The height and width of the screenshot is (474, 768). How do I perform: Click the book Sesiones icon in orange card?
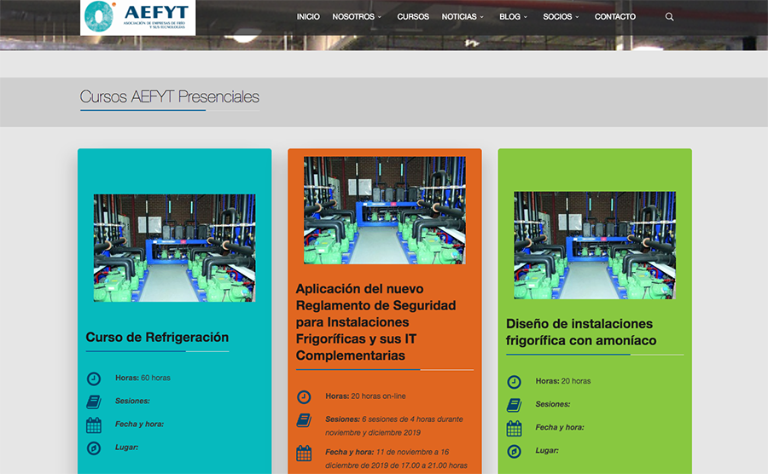click(304, 420)
